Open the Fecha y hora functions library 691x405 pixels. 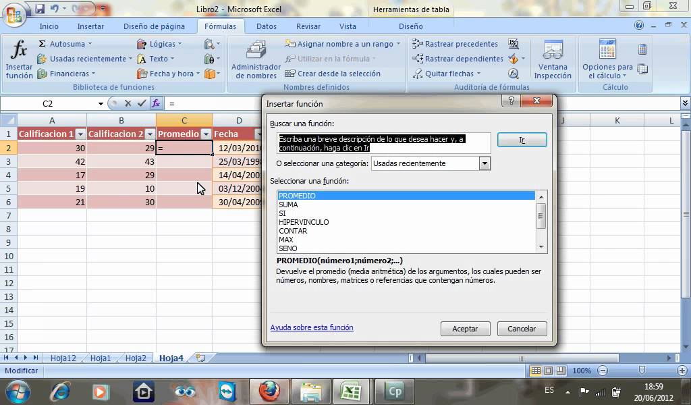168,74
